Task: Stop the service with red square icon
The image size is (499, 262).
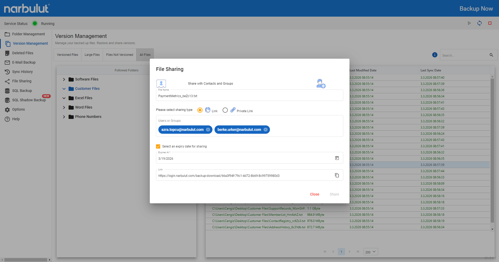Action: click(x=490, y=23)
